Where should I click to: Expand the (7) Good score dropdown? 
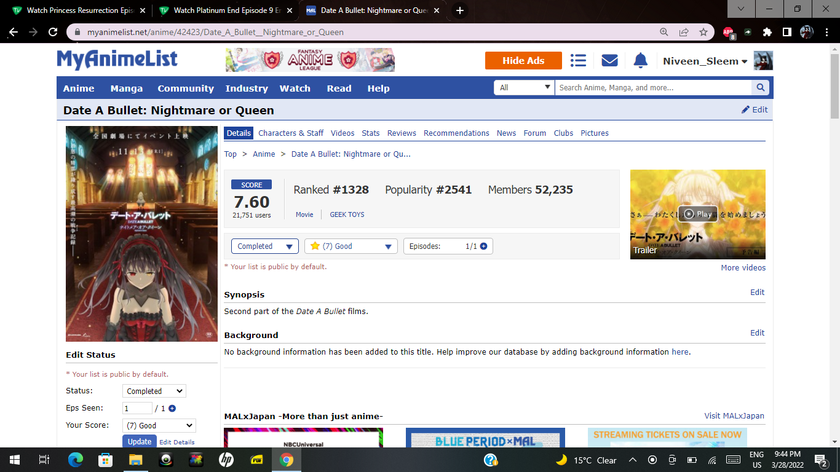(351, 246)
